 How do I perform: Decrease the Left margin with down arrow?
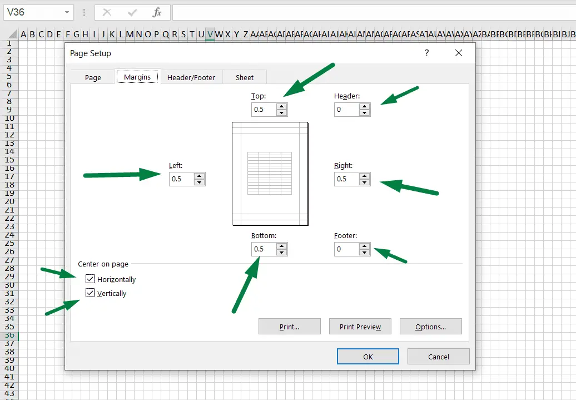(x=200, y=182)
